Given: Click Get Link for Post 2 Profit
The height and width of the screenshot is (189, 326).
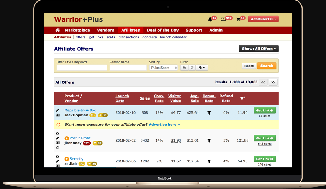Looking at the screenshot, I should coord(264,138).
